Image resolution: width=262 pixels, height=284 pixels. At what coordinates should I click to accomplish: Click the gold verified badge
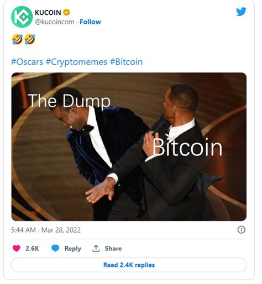(x=66, y=12)
